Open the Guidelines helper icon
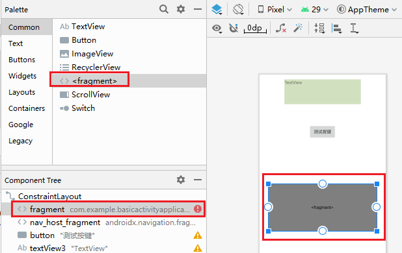 (x=354, y=29)
